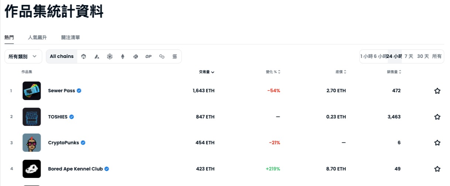Click the +219% change value
Image resolution: width=450 pixels, height=186 pixels.
click(x=273, y=169)
